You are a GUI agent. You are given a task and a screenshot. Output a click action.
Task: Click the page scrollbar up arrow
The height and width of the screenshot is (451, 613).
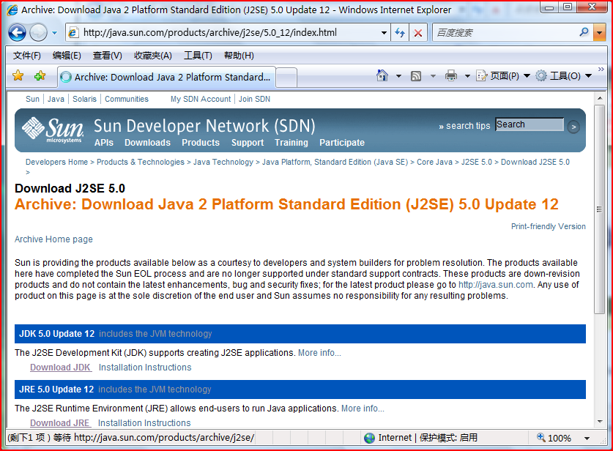point(599,97)
